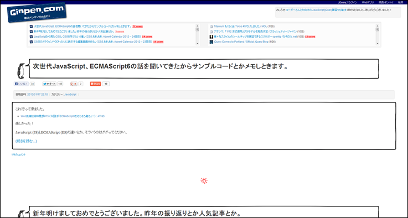Click the recent posts list scroll-down arrow
The height and width of the screenshot is (218, 408).
(197, 44)
